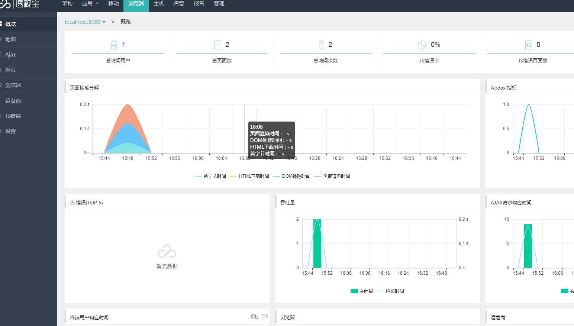This screenshot has height=326, width=574.
Task: Select 概览 in the sidebar
Action: point(29,24)
